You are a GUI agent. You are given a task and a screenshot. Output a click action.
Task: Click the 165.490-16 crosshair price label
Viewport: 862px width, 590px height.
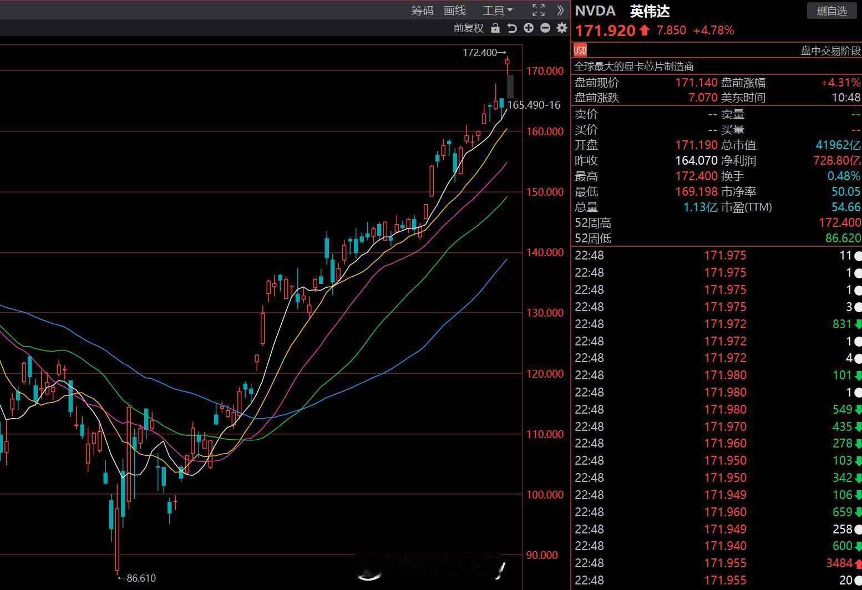pos(534,105)
